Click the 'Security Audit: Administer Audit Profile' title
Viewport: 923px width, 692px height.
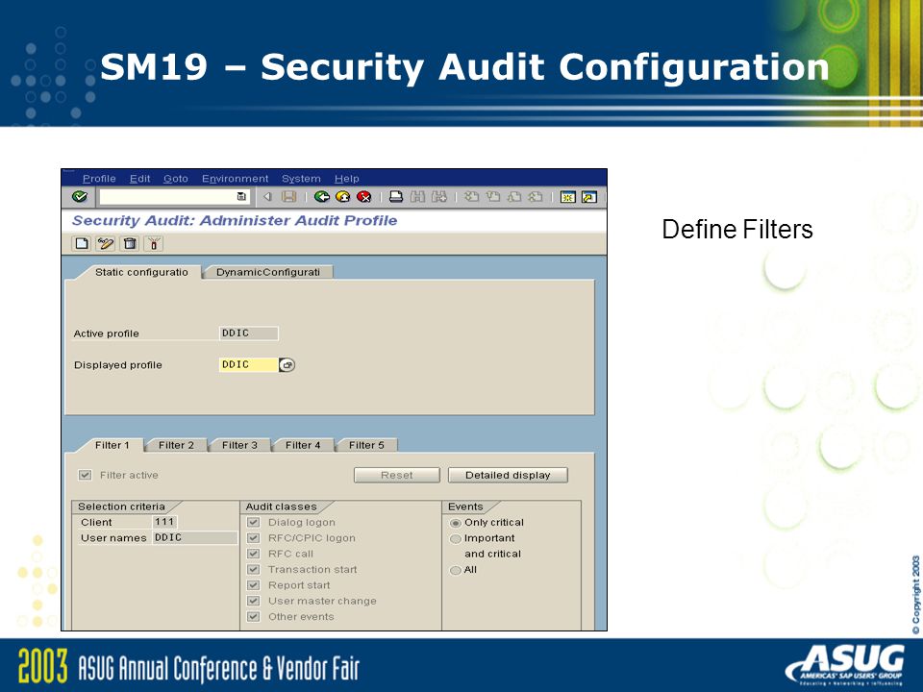(x=235, y=221)
